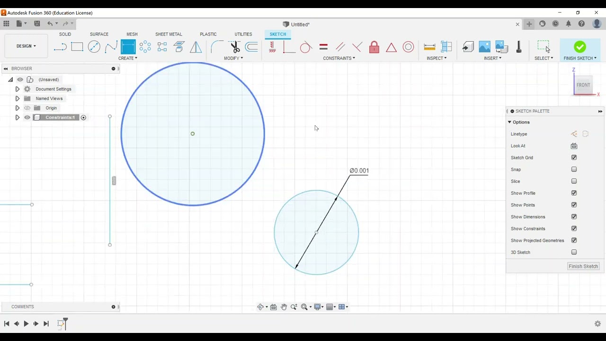Select the Project geometry tool
The height and width of the screenshot is (341, 606).
(x=179, y=47)
